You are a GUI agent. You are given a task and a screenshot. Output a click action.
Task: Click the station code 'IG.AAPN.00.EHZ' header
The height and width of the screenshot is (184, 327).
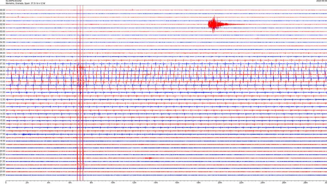14,1
